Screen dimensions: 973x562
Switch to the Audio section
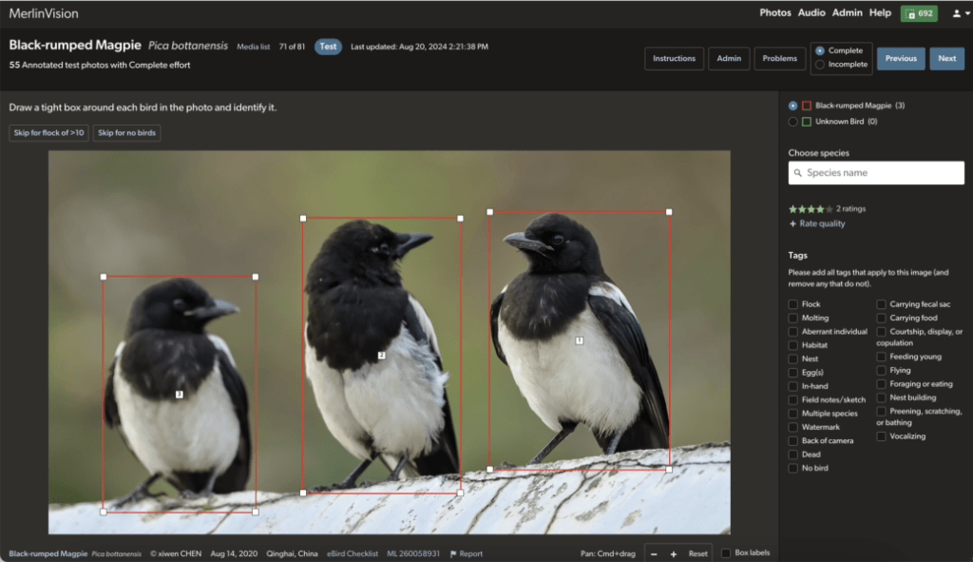[811, 13]
